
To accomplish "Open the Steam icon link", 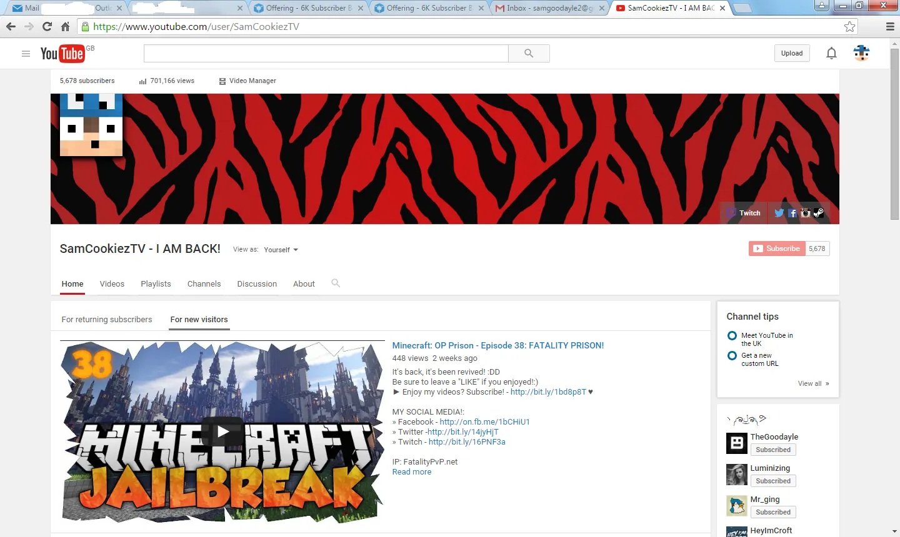I will click(x=819, y=213).
